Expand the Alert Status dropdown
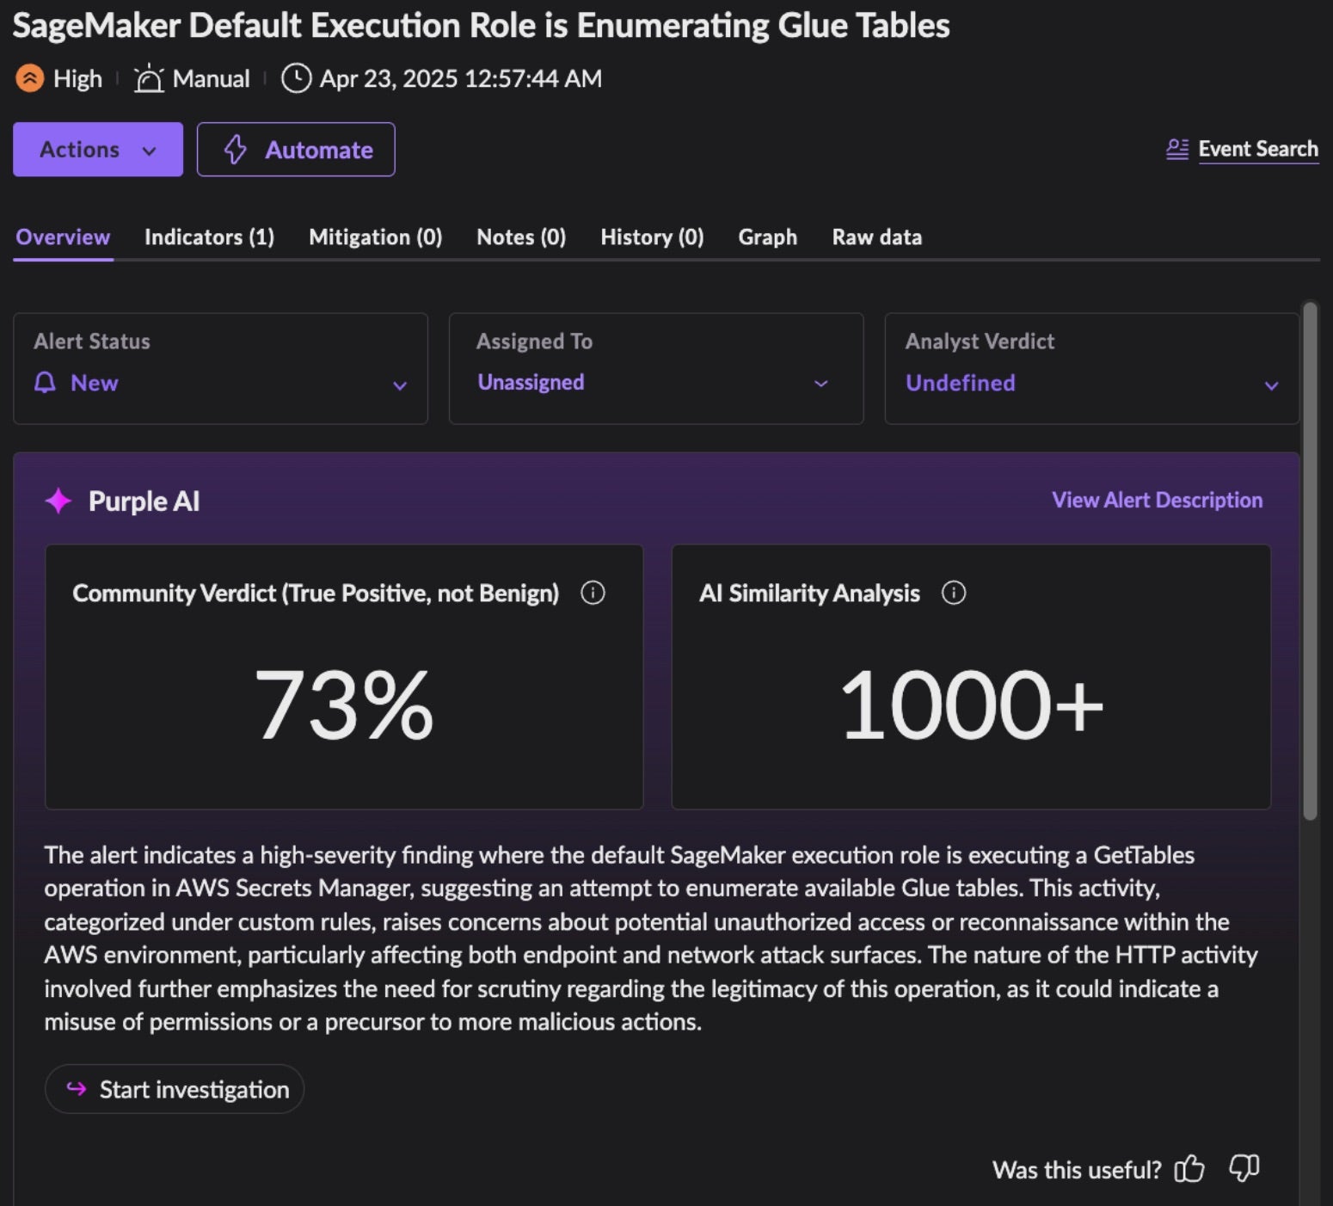This screenshot has height=1206, width=1333. pos(400,385)
